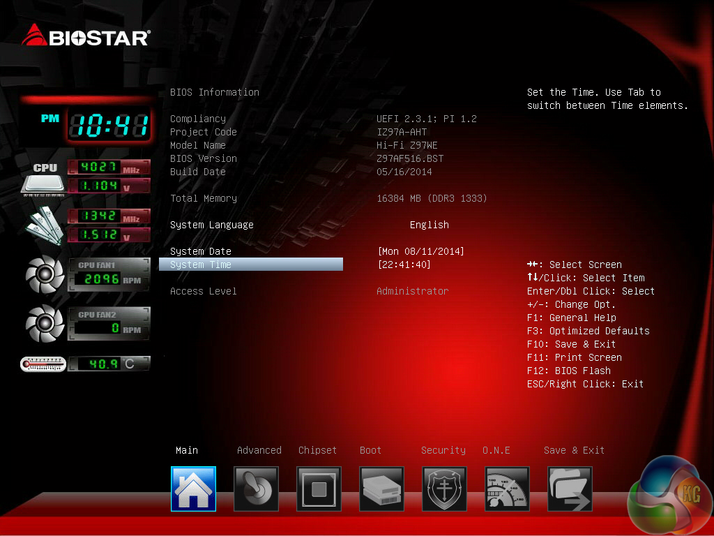This screenshot has width=714, height=536.
Task: Click the Hi-Fi Z97WE model value
Action: point(407,145)
